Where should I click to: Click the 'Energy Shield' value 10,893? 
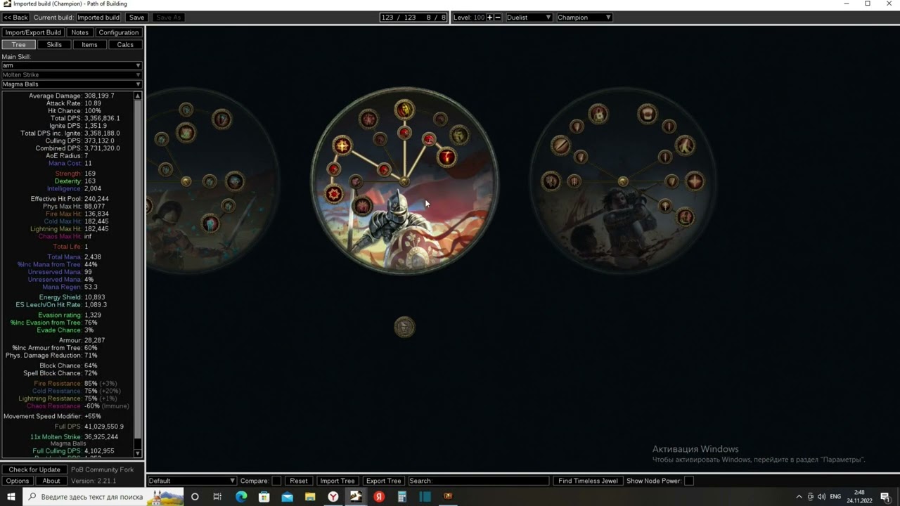(94, 297)
